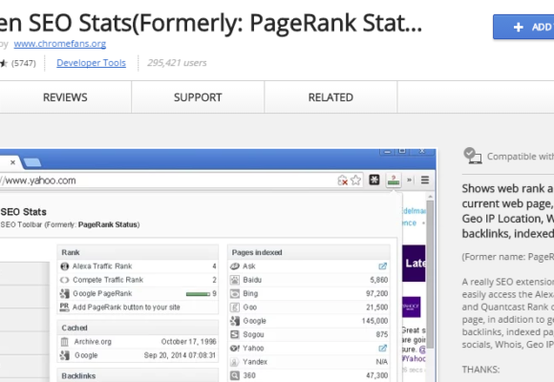Click the Archive.org cached icon
Screen dimensions: 554x382
(65, 342)
